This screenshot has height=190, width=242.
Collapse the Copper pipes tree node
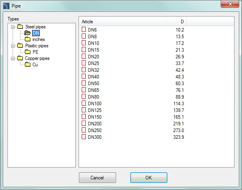(x=13, y=58)
